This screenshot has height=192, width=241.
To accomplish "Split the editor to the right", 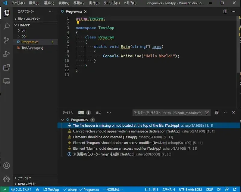I will pos(225,11).
